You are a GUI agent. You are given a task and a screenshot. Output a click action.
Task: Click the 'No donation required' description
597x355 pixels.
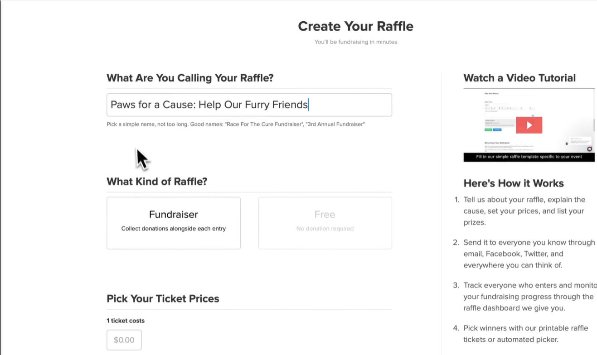pos(325,228)
